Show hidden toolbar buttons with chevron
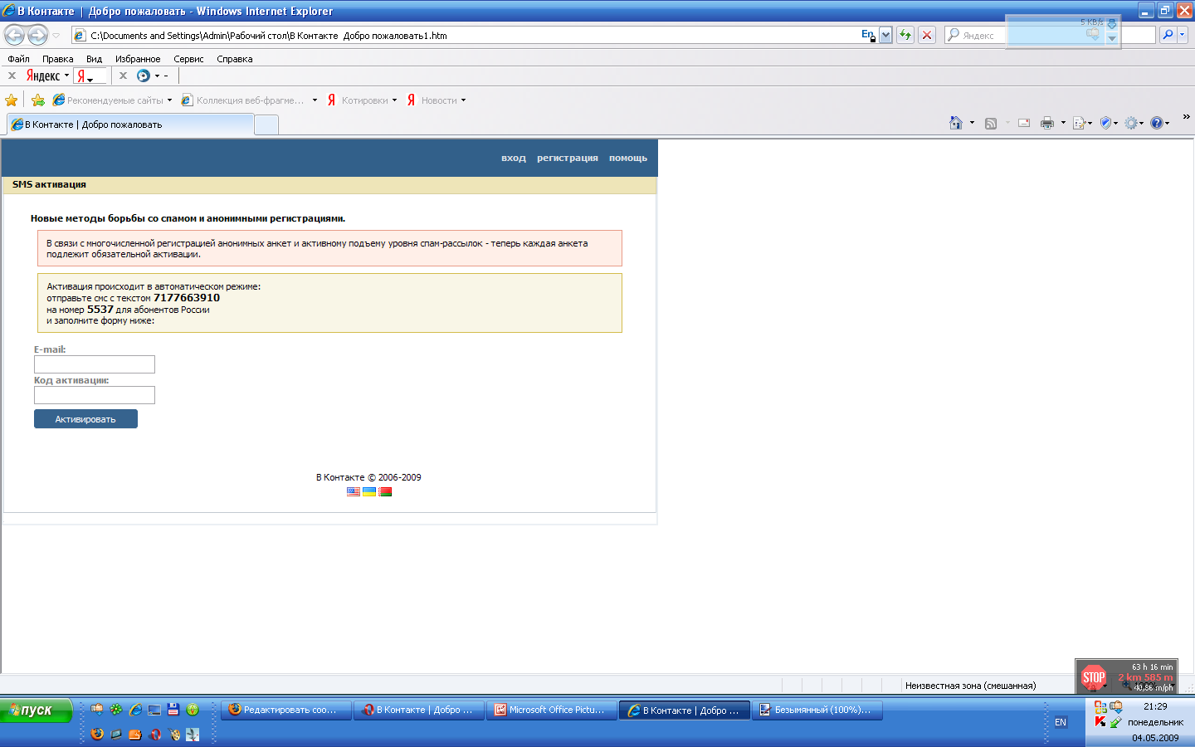Viewport: 1195px width, 747px height. point(1186,116)
